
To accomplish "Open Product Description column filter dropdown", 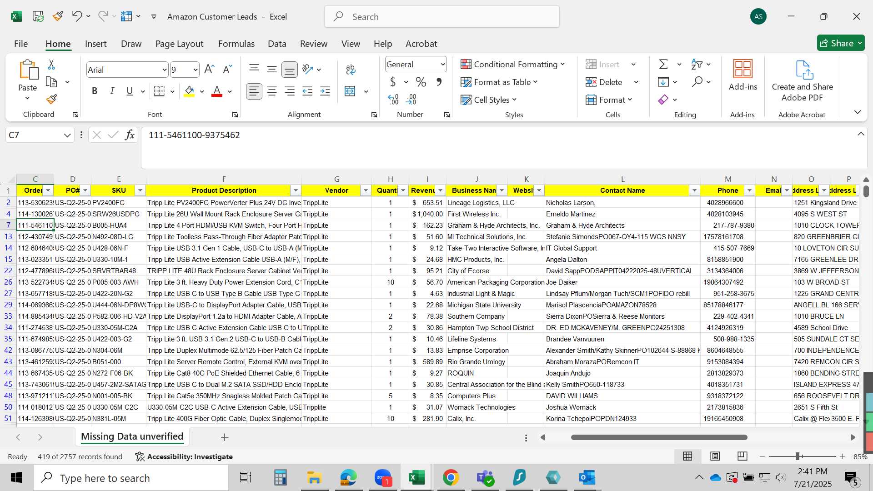I will point(296,190).
